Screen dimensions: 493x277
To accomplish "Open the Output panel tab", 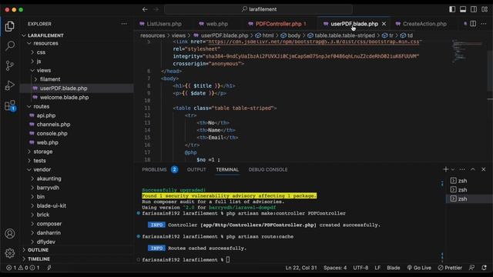I will tap(196, 169).
